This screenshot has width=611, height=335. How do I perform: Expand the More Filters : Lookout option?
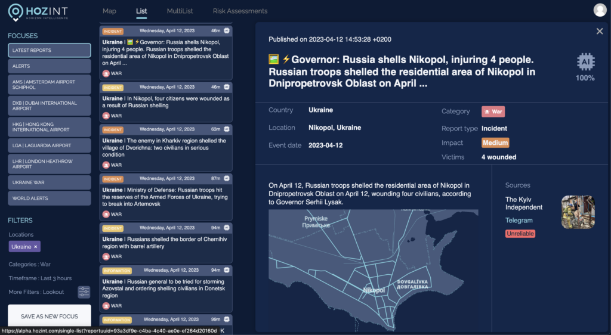tap(36, 292)
